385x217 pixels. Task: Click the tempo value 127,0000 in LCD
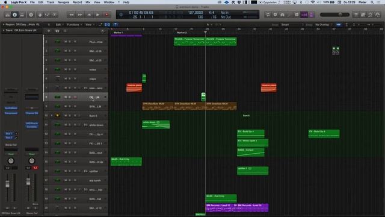point(196,13)
